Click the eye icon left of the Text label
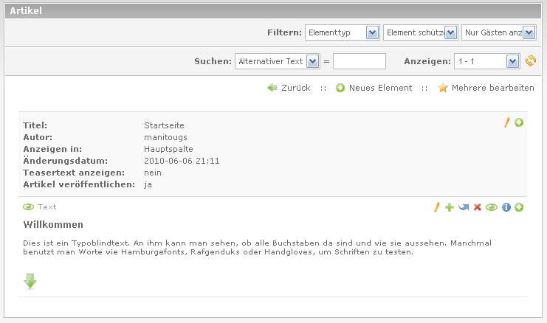This screenshot has width=547, height=323. click(x=29, y=207)
